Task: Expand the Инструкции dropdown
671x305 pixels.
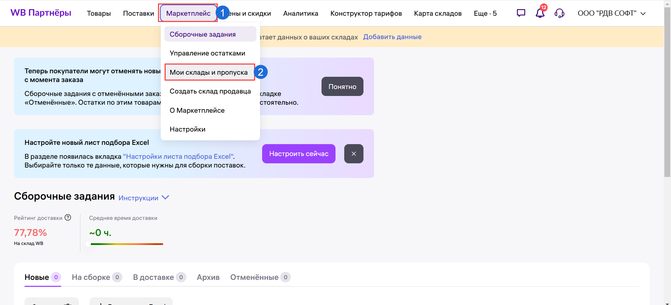Action: (x=144, y=198)
